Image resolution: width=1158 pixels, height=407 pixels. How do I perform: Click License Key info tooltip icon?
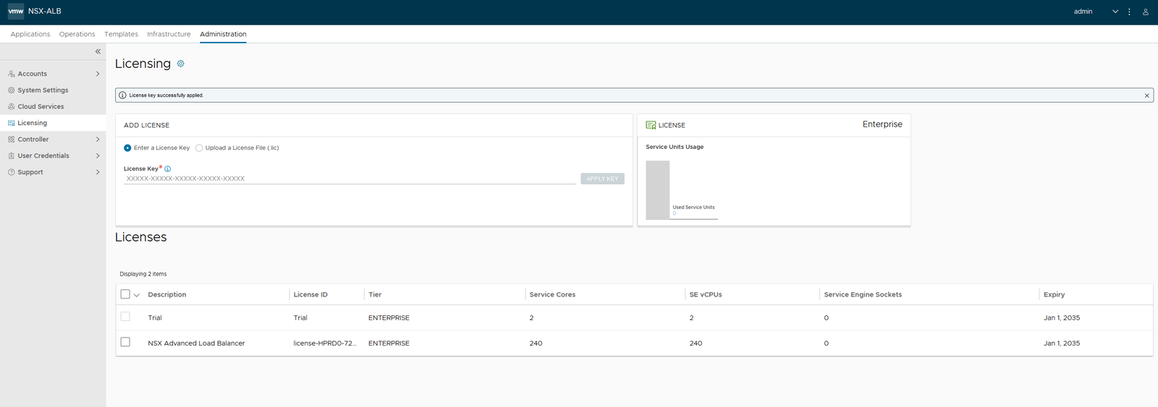tap(168, 168)
